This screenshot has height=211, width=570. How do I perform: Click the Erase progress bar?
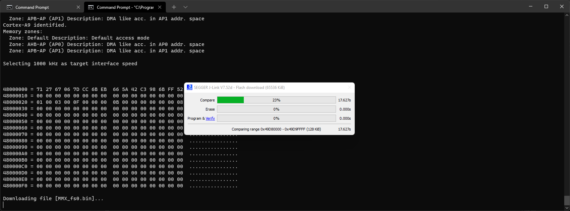276,109
